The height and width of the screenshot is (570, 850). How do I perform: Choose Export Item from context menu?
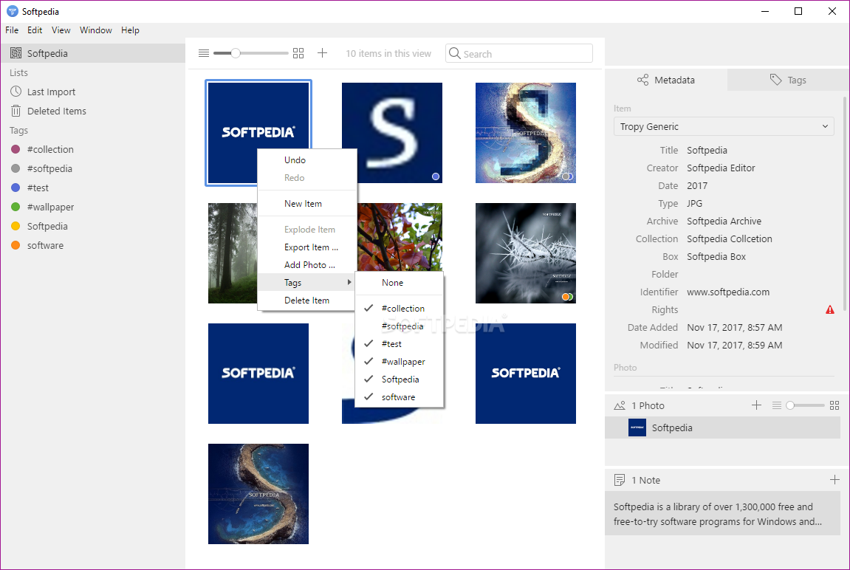tap(306, 247)
